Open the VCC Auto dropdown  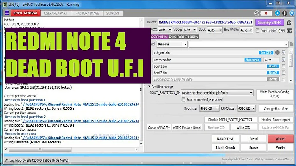tap(165, 30)
